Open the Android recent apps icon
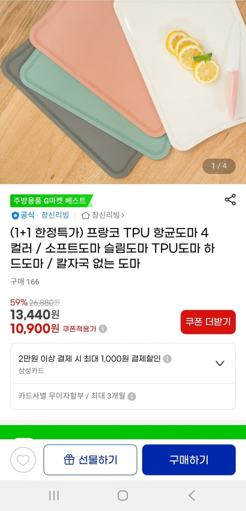This screenshot has width=246, height=511. coord(54,495)
